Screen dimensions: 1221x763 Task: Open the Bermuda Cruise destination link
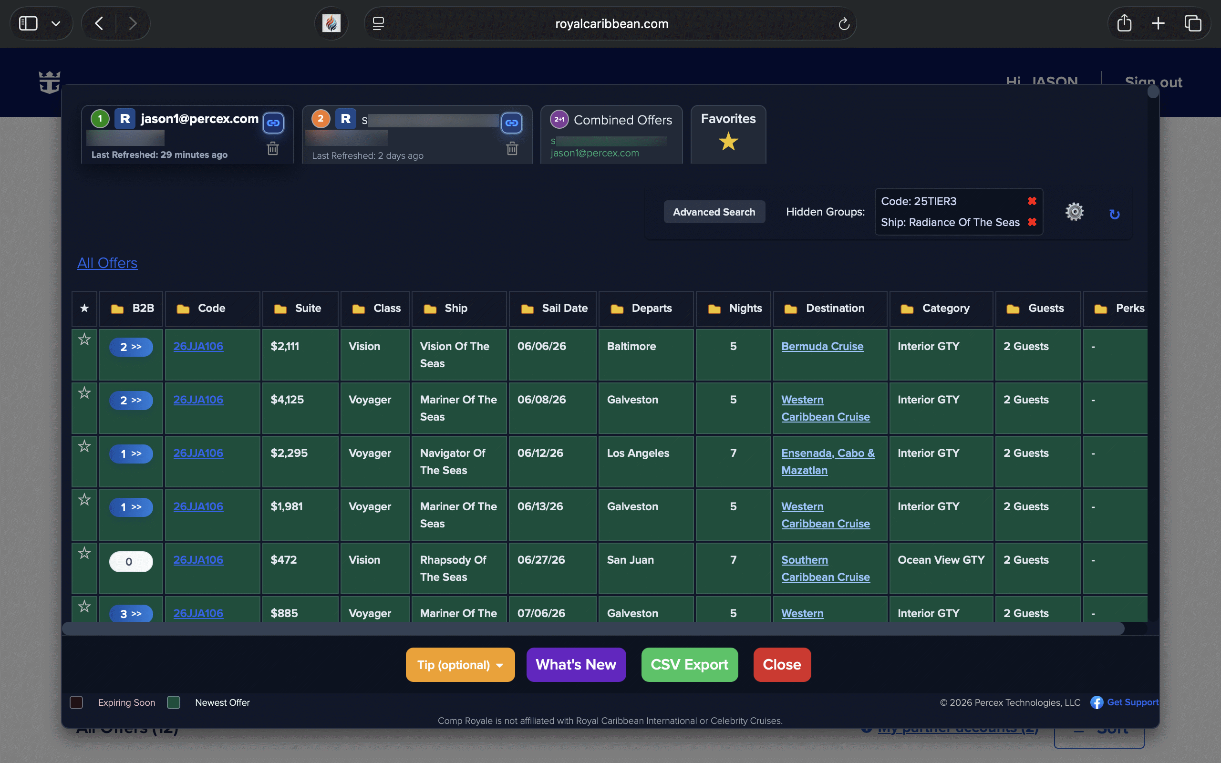pyautogui.click(x=822, y=346)
